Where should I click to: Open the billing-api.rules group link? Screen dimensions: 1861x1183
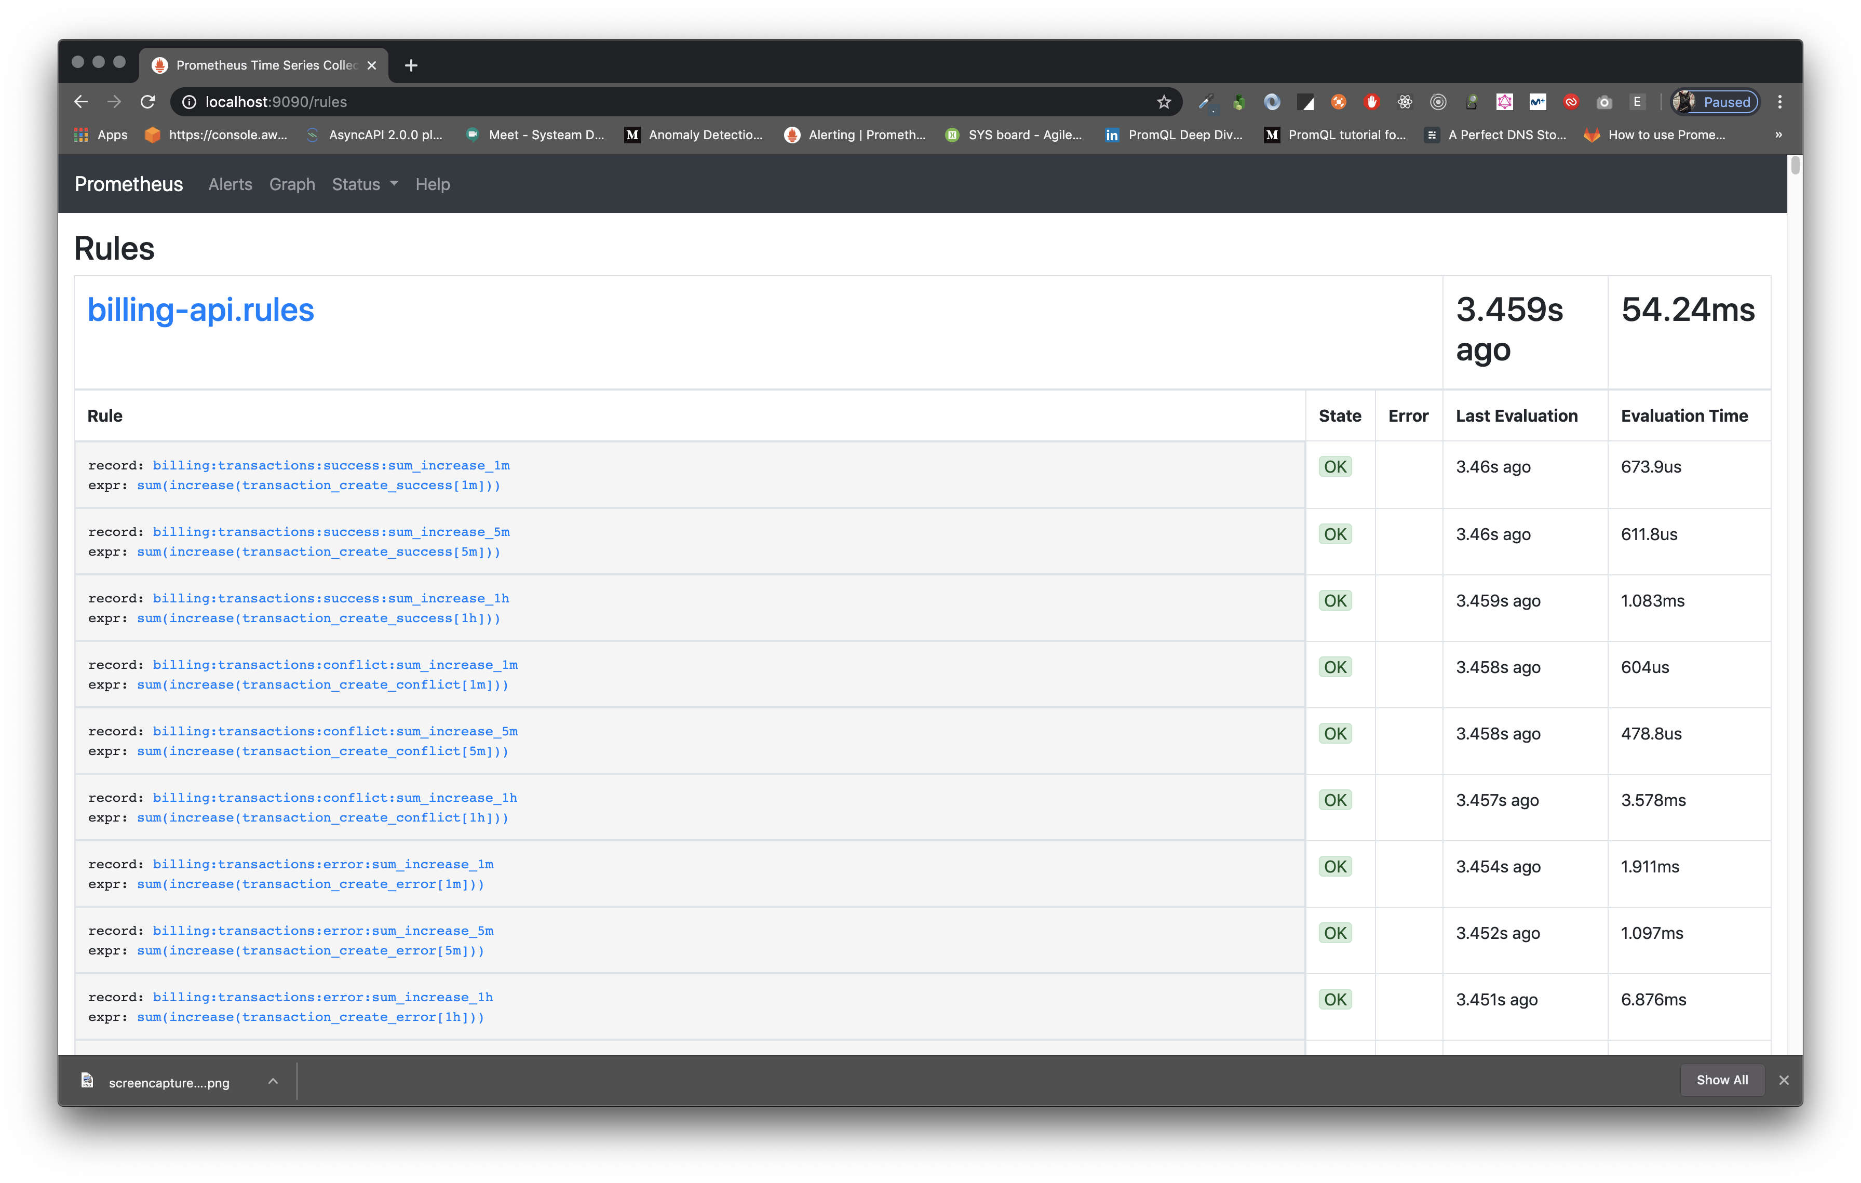[201, 310]
